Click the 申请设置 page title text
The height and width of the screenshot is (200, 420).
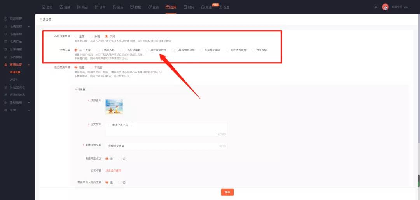pos(45,19)
